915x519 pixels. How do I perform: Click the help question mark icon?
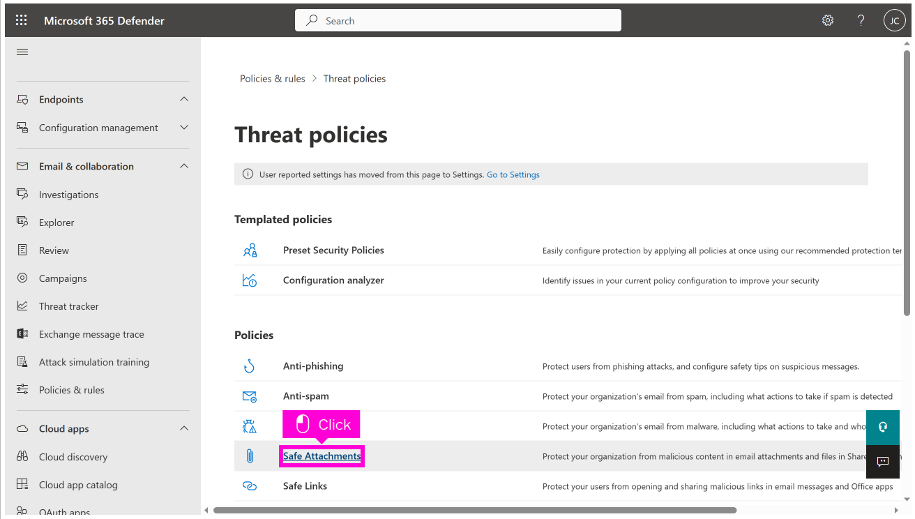(861, 20)
